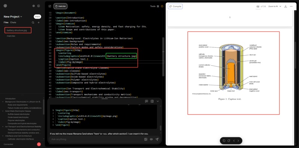
Task: Collapse the Interfaces and Cell Architecture outline section
Action: (3, 136)
